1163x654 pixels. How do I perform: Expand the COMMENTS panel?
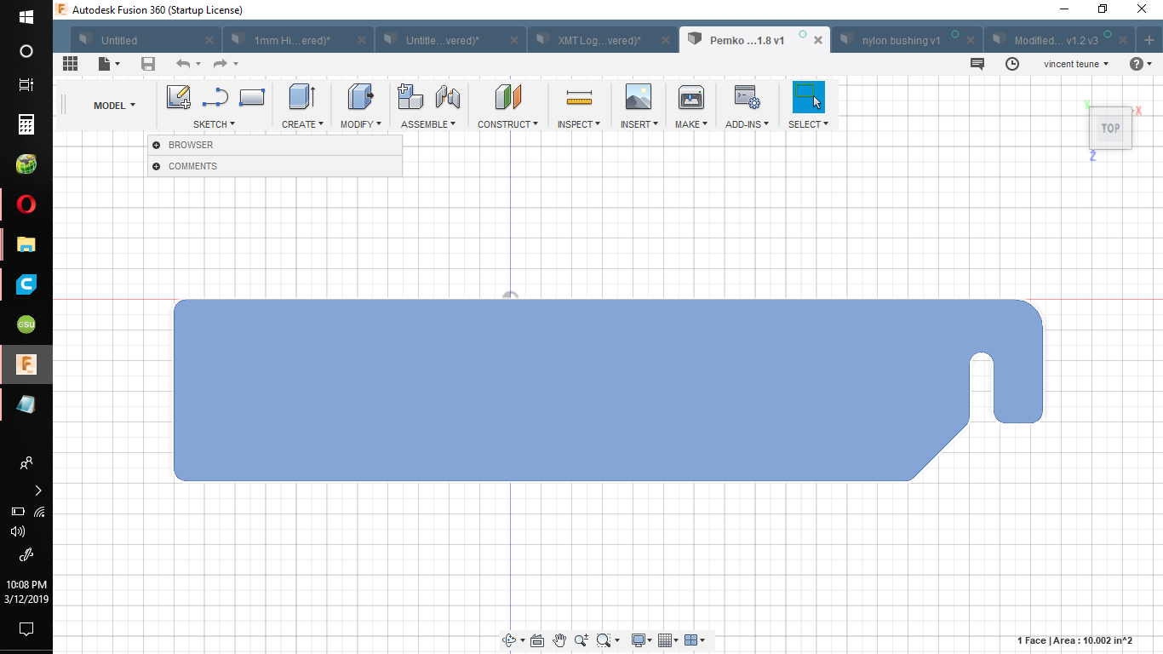point(157,166)
